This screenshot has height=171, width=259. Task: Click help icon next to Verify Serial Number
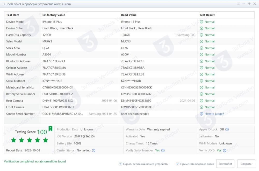click(x=163, y=150)
